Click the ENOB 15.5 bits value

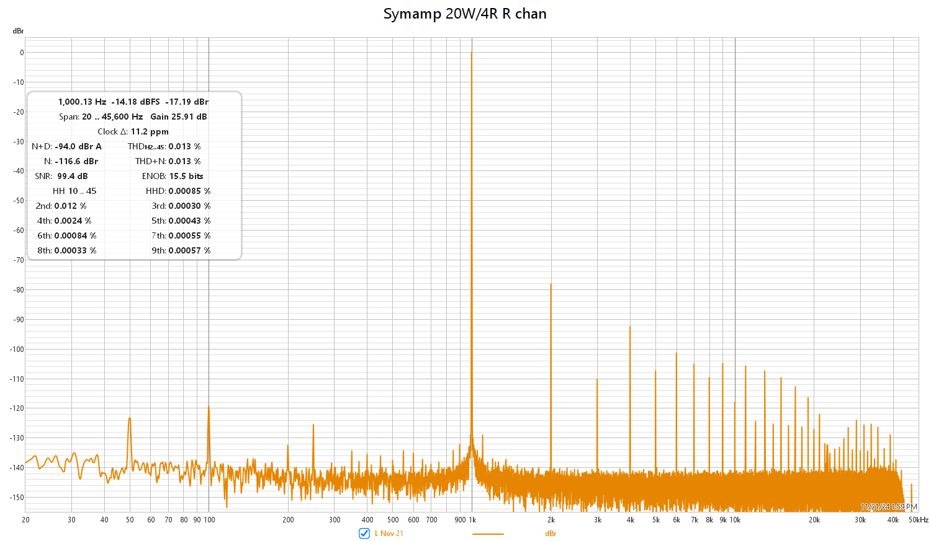[186, 176]
